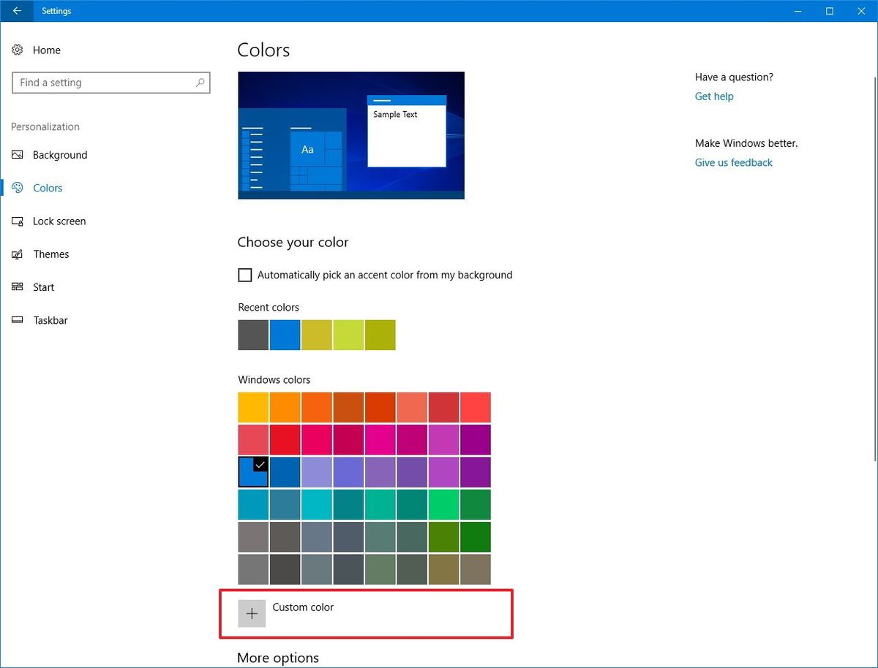Click the Taskbar icon in the sidebar
The image size is (878, 668).
(x=18, y=320)
